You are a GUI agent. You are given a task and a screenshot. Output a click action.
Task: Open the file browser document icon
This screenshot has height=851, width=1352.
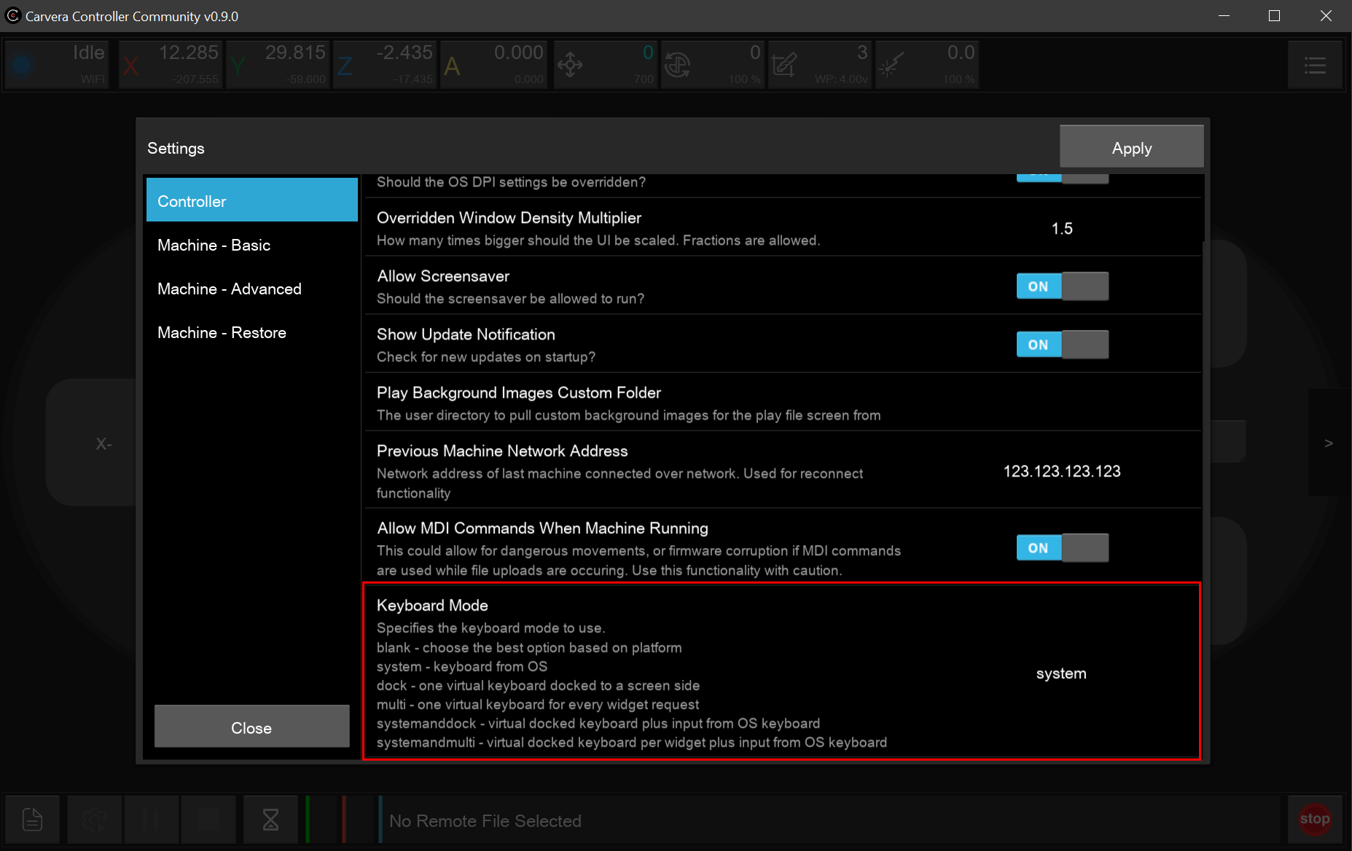coord(33,820)
